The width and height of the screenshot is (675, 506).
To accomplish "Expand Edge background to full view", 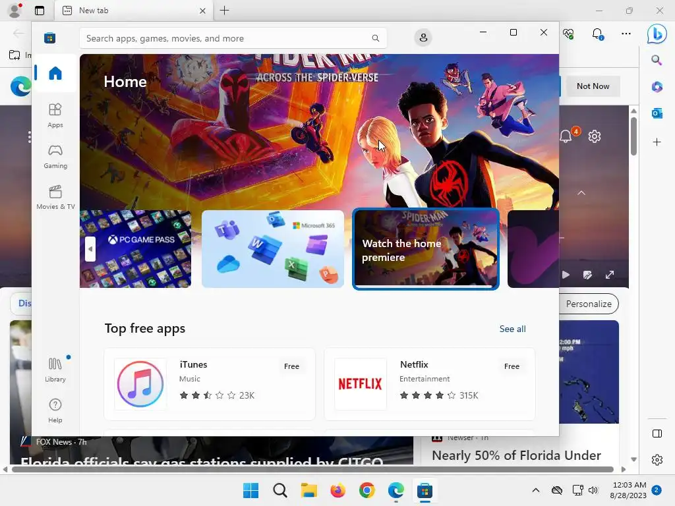I will pos(610,275).
